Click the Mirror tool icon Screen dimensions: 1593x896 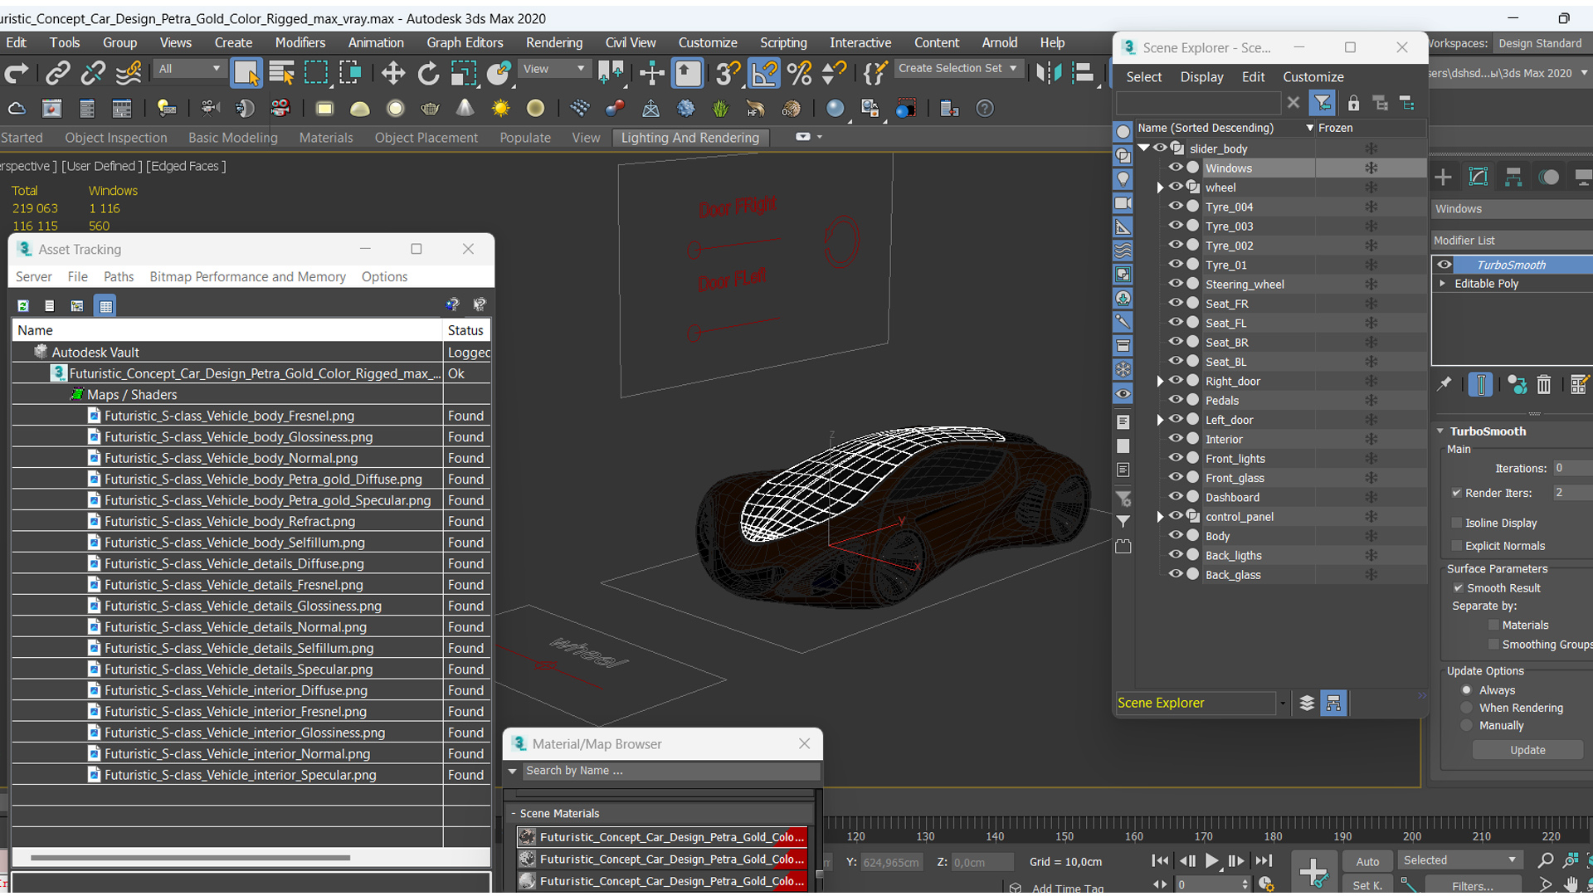(1049, 74)
